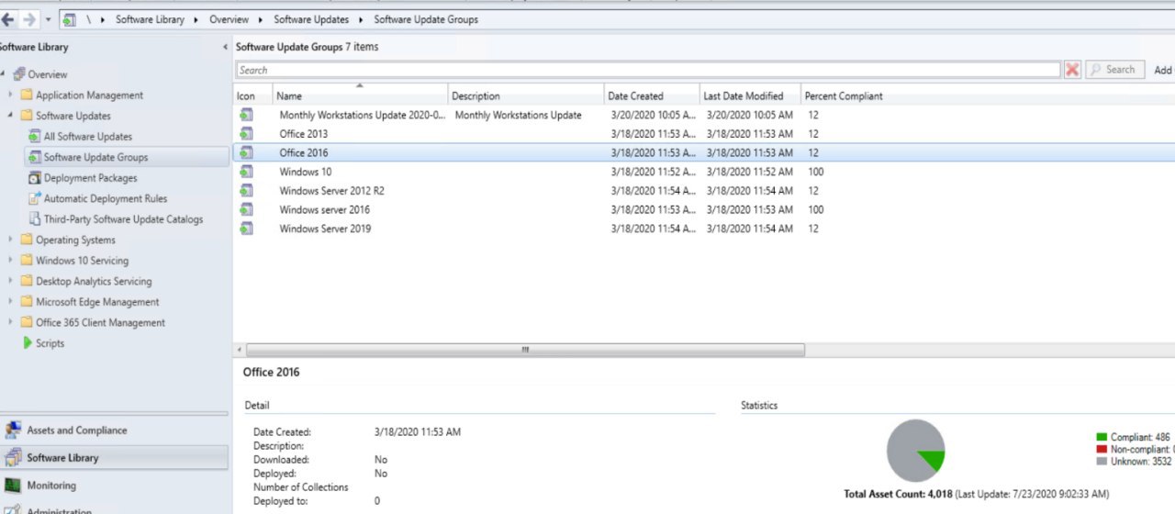
Task: Click the Icon column header
Action: click(x=252, y=95)
